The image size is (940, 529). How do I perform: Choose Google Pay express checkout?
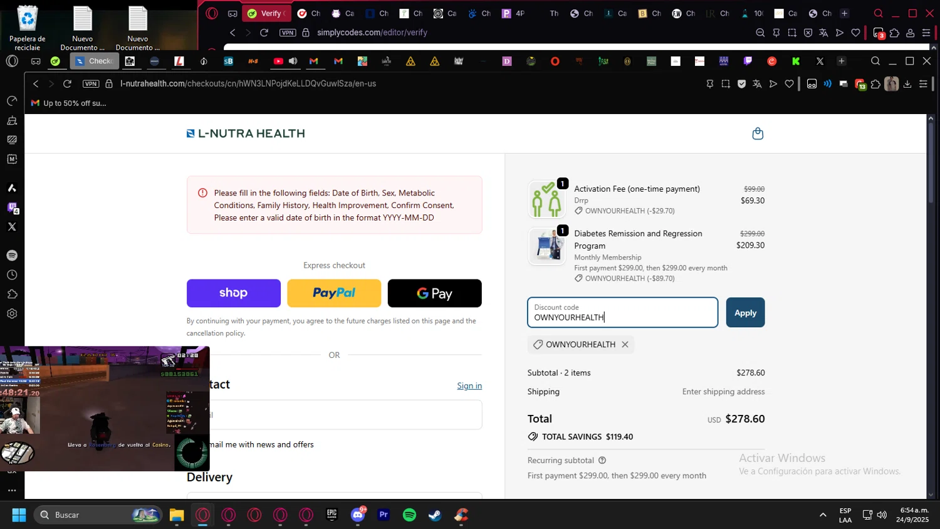click(434, 293)
